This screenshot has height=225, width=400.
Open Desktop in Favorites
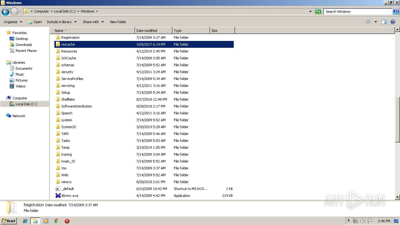click(x=22, y=39)
